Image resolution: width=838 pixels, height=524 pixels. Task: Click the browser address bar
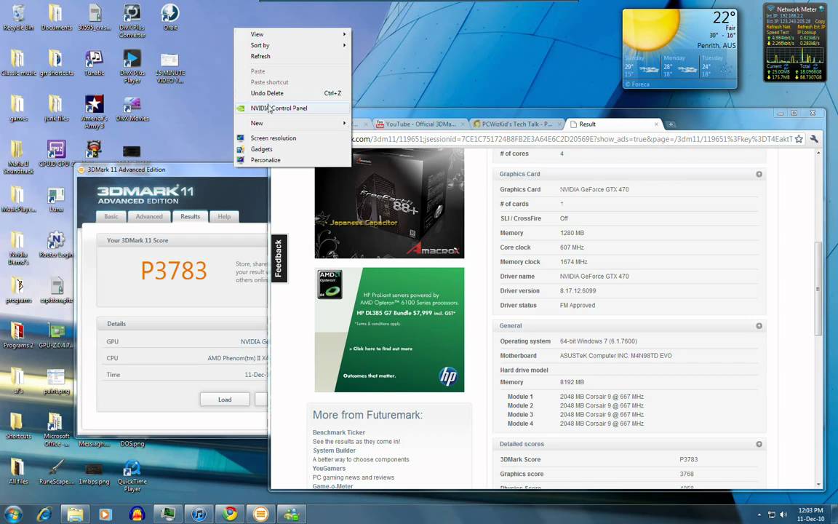pyautogui.click(x=572, y=139)
